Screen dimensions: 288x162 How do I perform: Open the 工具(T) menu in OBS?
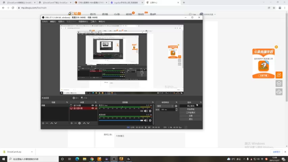[x=93, y=22]
